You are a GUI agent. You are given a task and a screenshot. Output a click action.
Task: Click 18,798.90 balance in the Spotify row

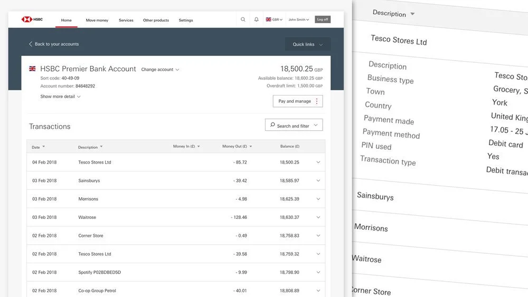point(289,272)
